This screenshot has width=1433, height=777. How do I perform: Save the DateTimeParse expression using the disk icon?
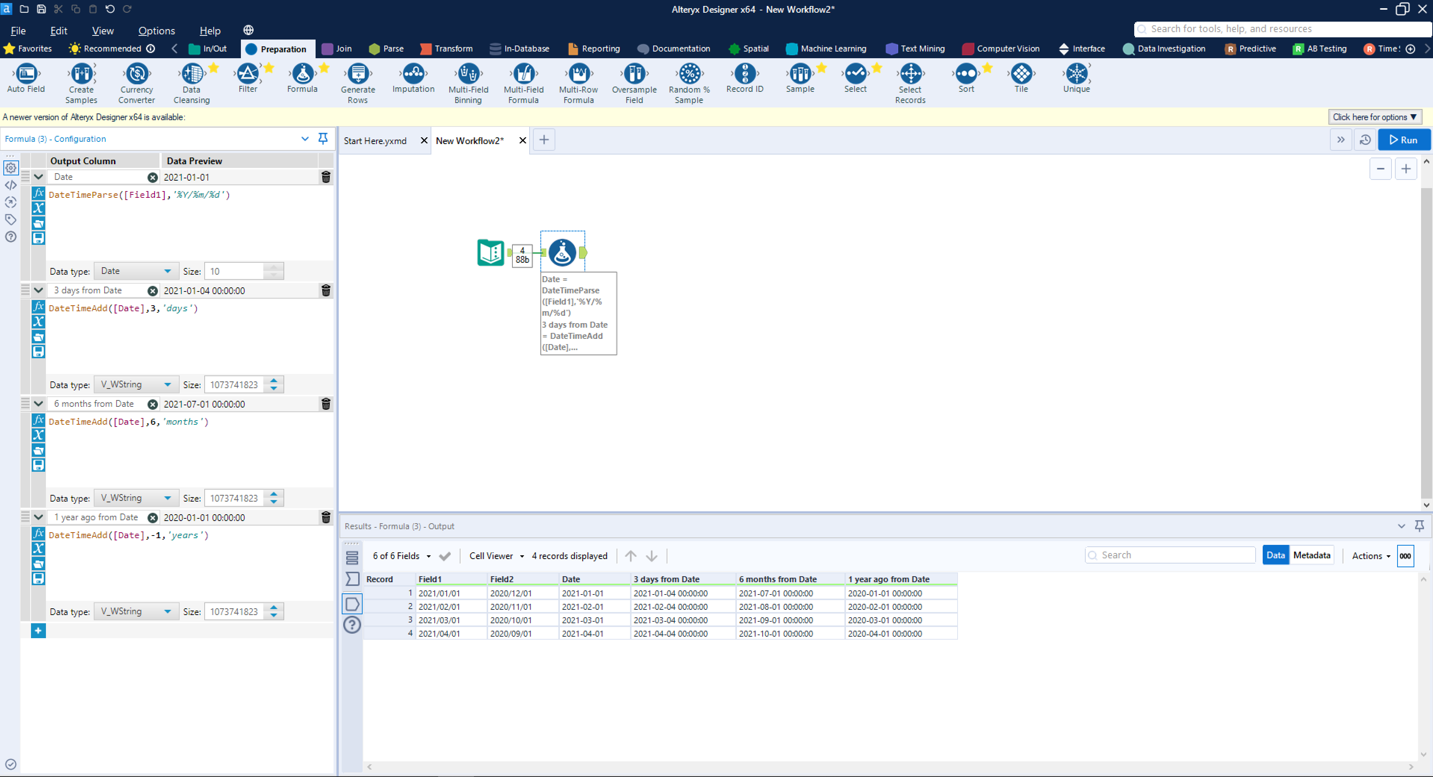[x=38, y=238]
